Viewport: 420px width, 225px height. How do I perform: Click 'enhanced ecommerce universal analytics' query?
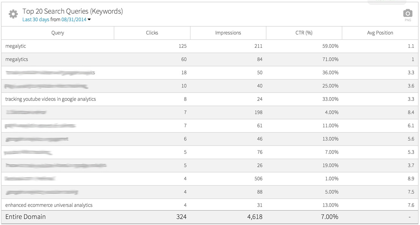49,205
